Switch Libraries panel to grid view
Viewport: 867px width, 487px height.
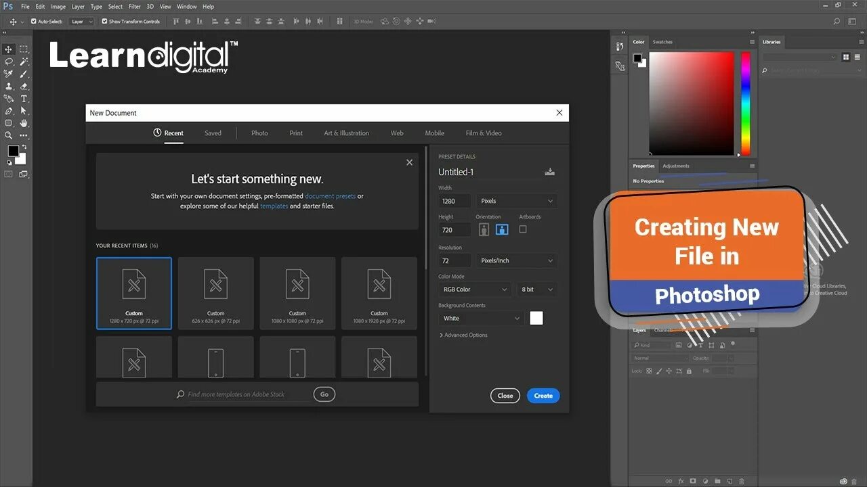click(847, 57)
